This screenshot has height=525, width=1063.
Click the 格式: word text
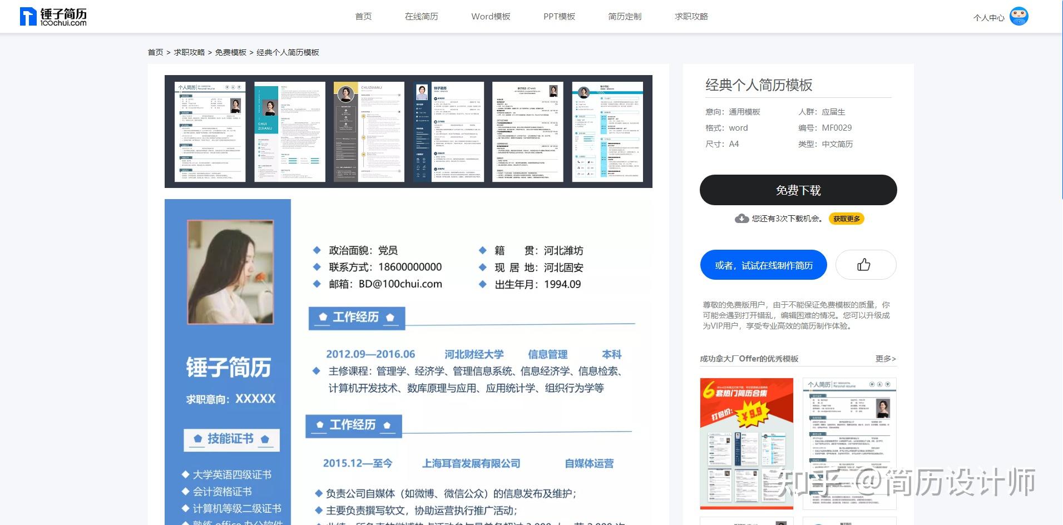click(726, 128)
